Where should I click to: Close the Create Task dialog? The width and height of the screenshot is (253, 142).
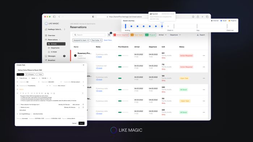tap(83, 65)
